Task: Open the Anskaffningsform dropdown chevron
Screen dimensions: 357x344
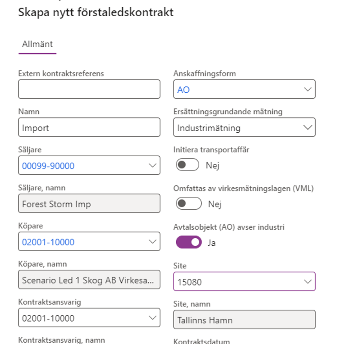Action: tap(308, 90)
